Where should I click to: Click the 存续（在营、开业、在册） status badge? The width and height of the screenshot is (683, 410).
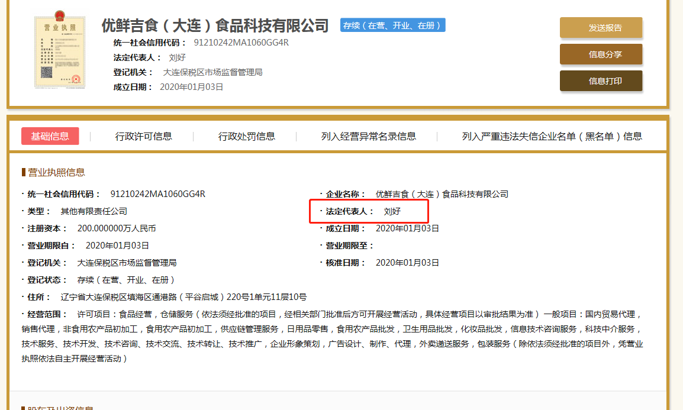[392, 25]
